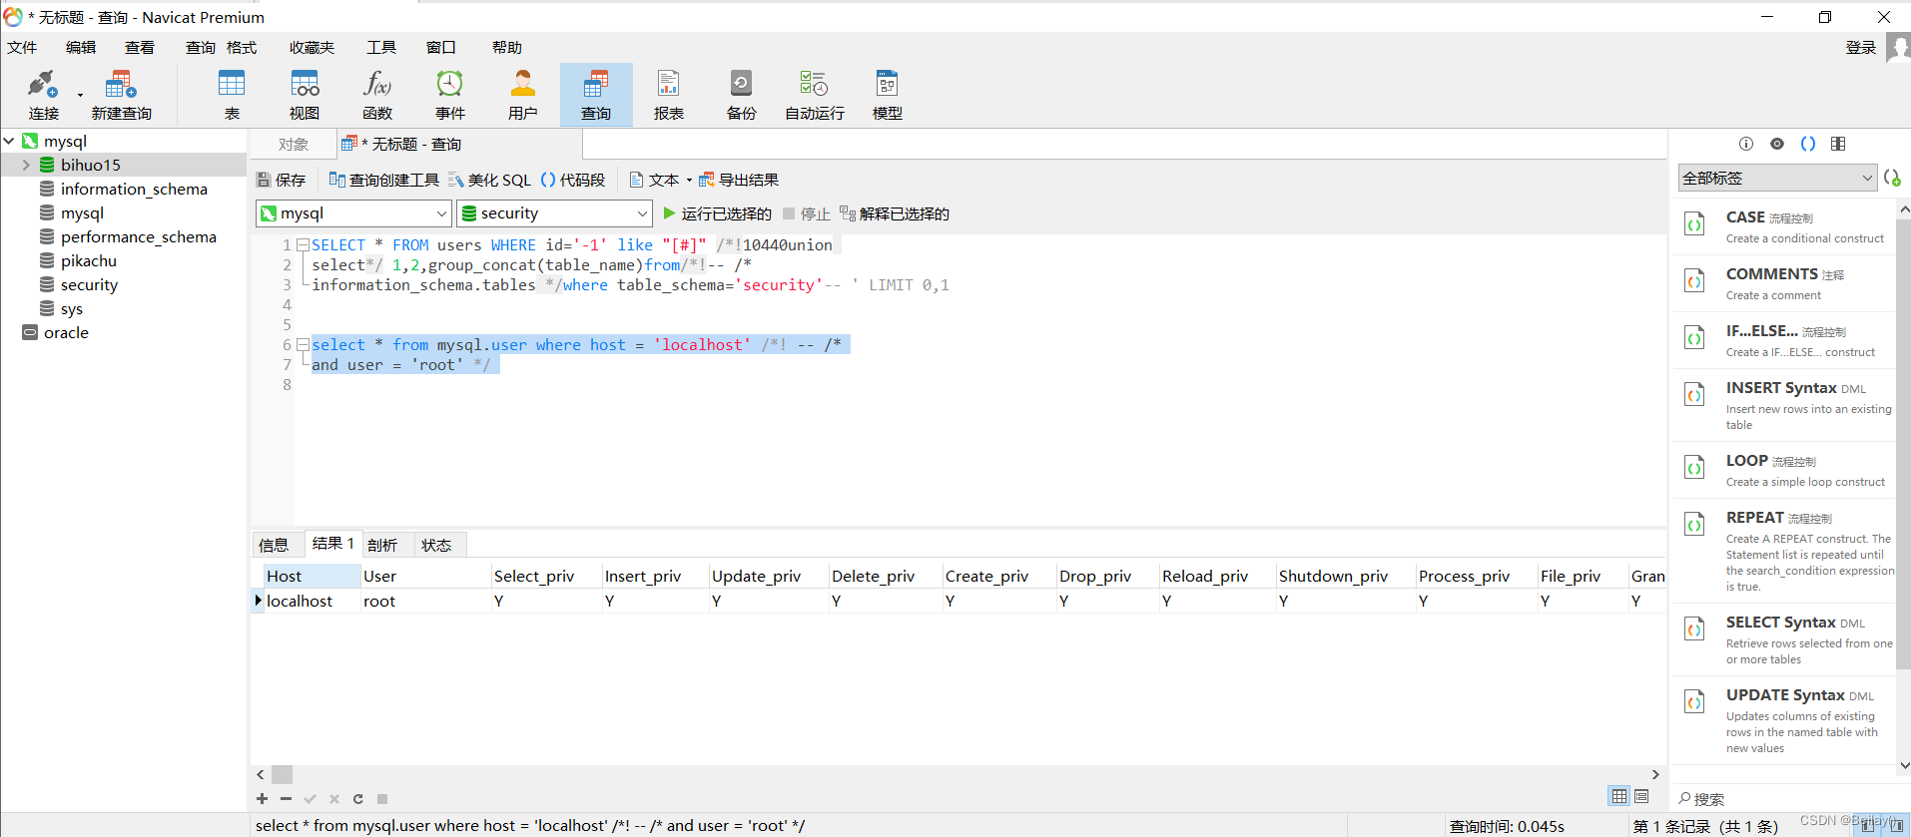Select the sys database
This screenshot has height=837, width=1911.
coord(72,308)
